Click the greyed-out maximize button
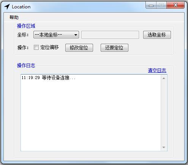Viewport: 188px width, 165px height. pyautogui.click(x=161, y=5)
